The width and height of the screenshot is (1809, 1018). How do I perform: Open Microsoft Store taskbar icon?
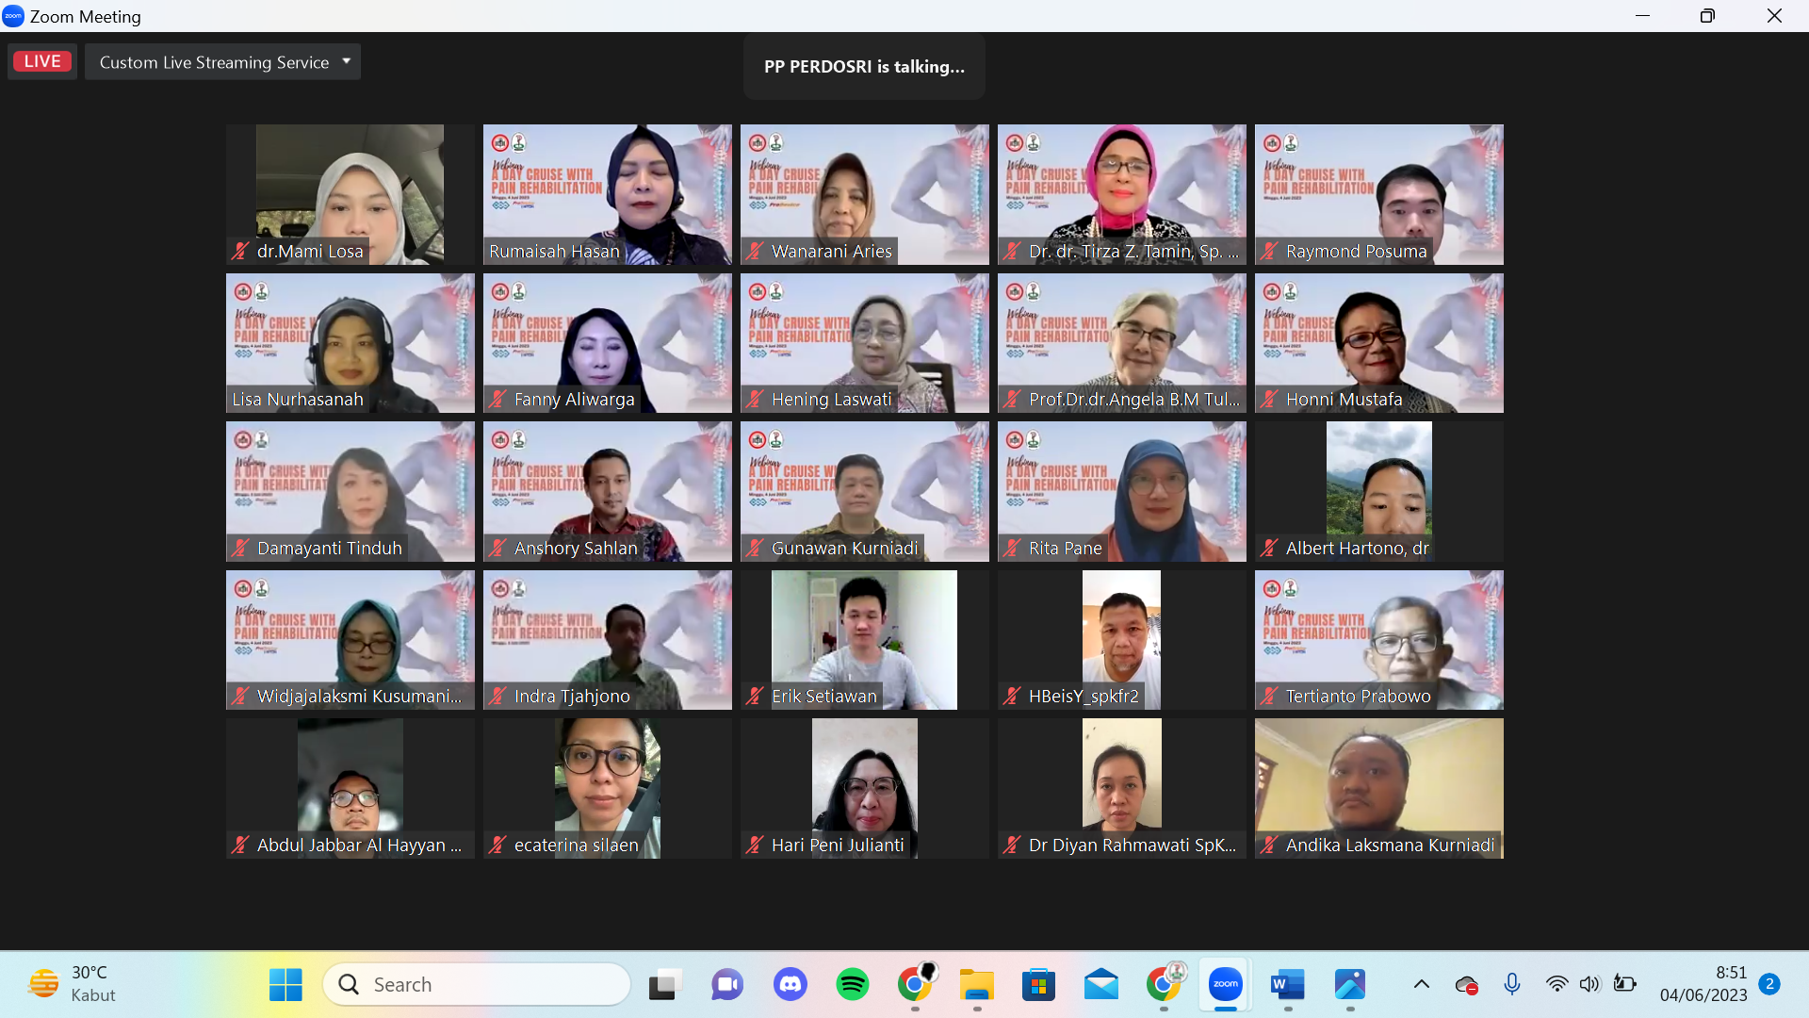pyautogui.click(x=1038, y=984)
